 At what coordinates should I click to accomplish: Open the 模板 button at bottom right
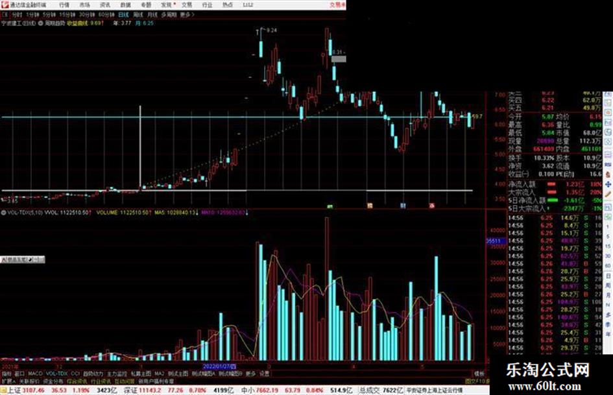(x=479, y=374)
